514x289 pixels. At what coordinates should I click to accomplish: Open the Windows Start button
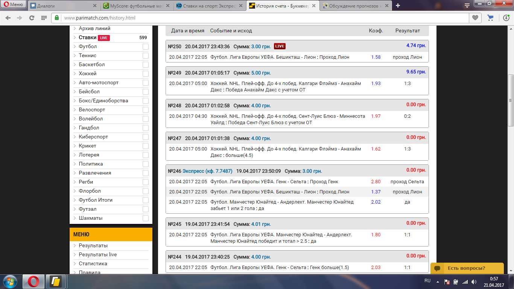(10, 281)
